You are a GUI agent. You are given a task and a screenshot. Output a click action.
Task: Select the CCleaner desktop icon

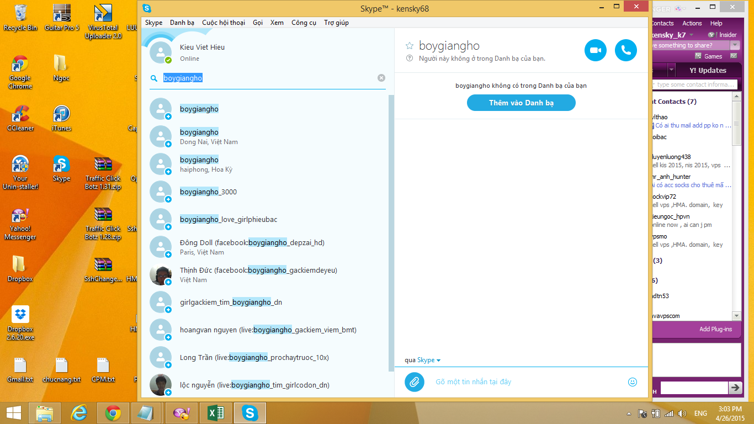tap(20, 118)
